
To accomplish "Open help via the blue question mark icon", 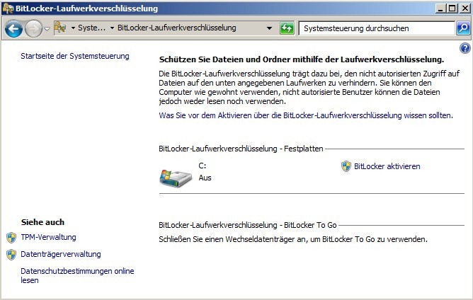I will coord(465,48).
